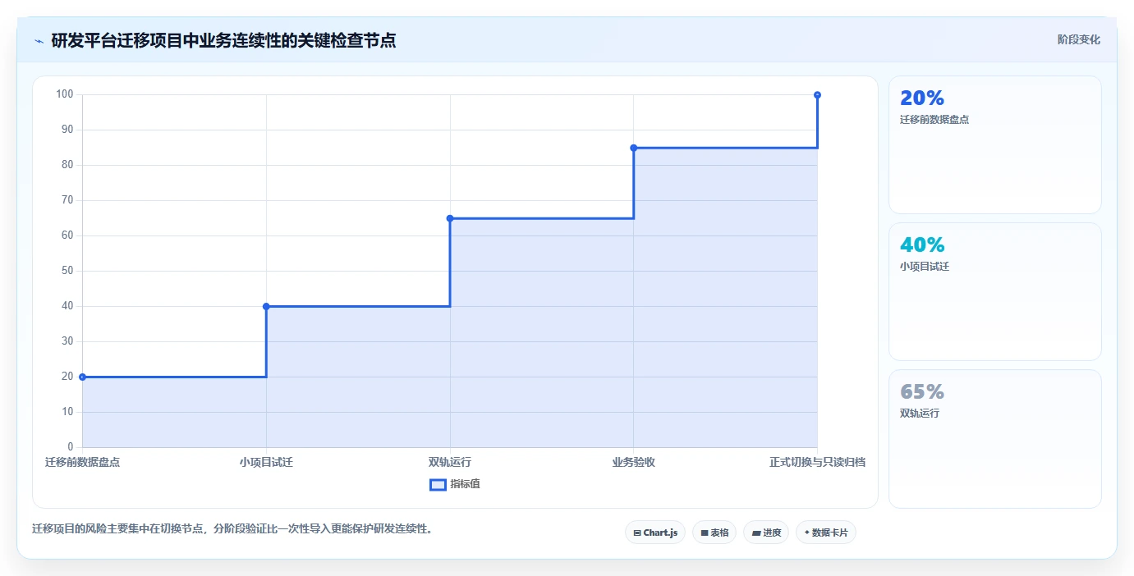Click the 指标值 legend label

(x=465, y=484)
